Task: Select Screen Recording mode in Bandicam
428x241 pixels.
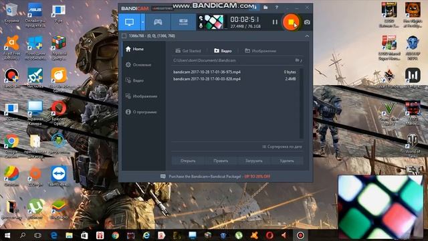Action: point(129,22)
